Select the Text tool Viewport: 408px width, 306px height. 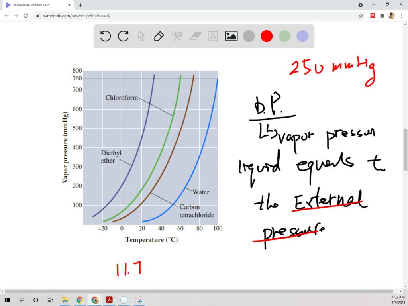click(212, 36)
